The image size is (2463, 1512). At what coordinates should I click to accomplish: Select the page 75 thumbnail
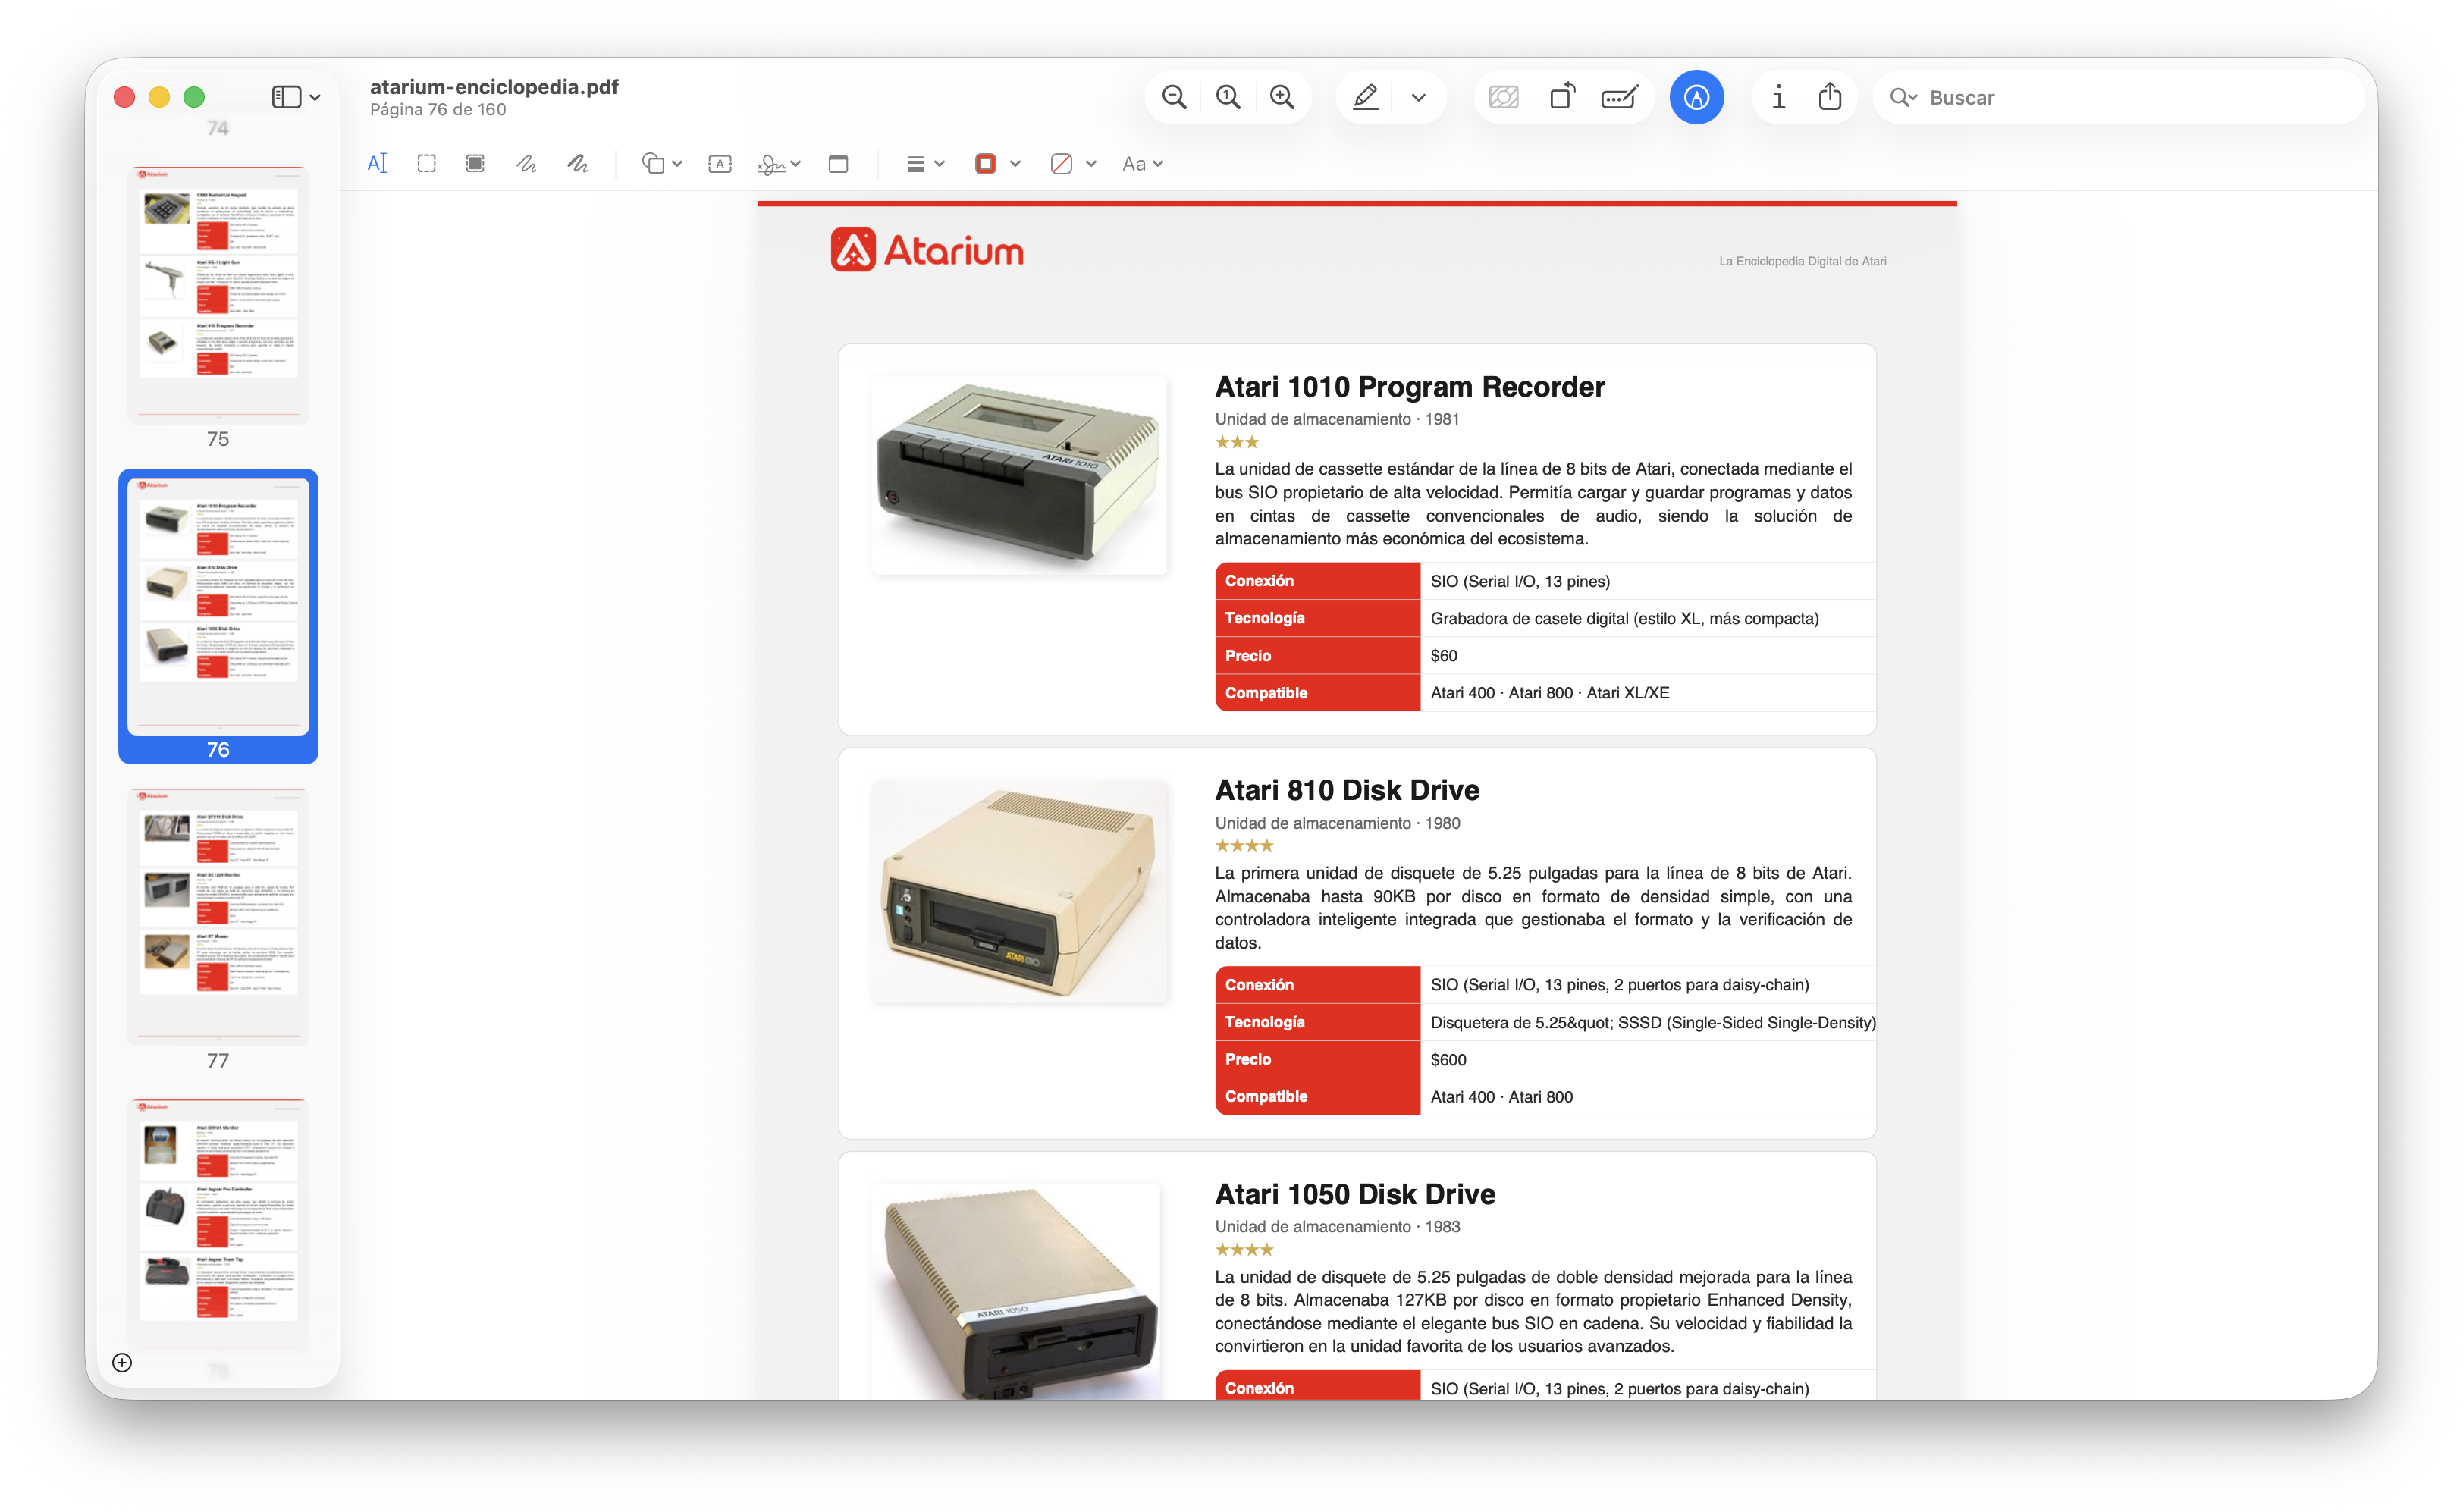pyautogui.click(x=218, y=294)
